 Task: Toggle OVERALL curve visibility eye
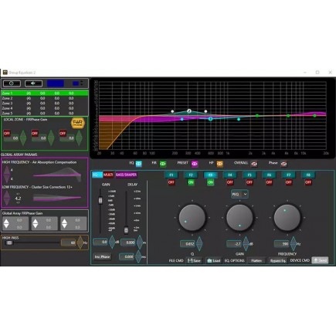tap(254, 164)
